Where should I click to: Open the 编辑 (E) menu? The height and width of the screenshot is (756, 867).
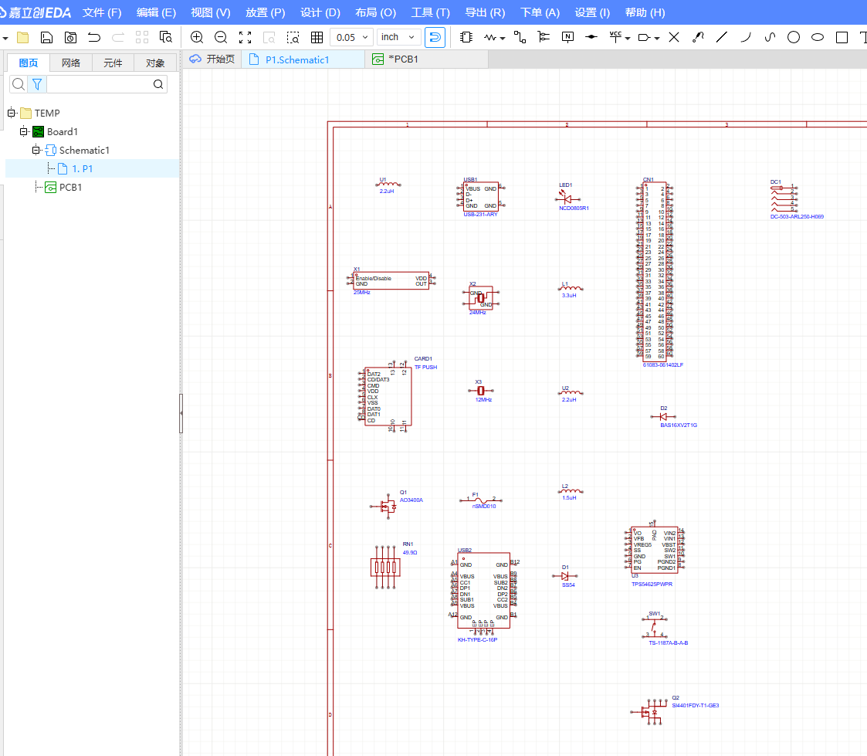pos(157,12)
